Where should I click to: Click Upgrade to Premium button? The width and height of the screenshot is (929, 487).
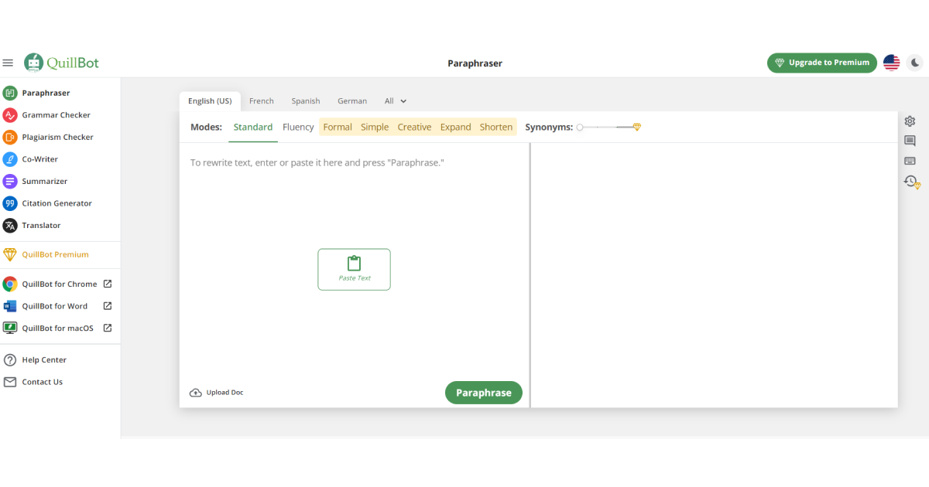(x=822, y=63)
